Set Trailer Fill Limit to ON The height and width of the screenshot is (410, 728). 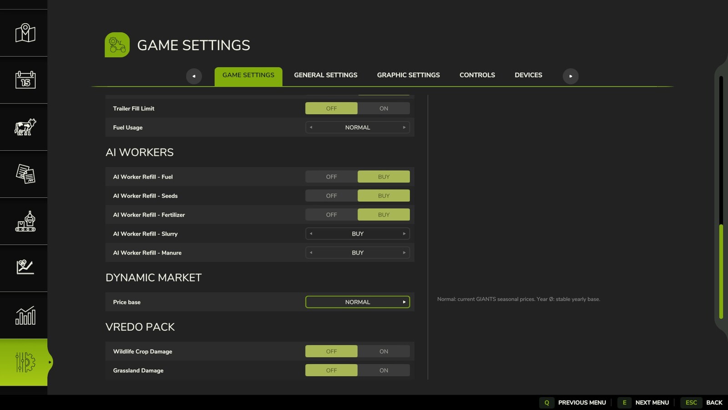tap(384, 108)
